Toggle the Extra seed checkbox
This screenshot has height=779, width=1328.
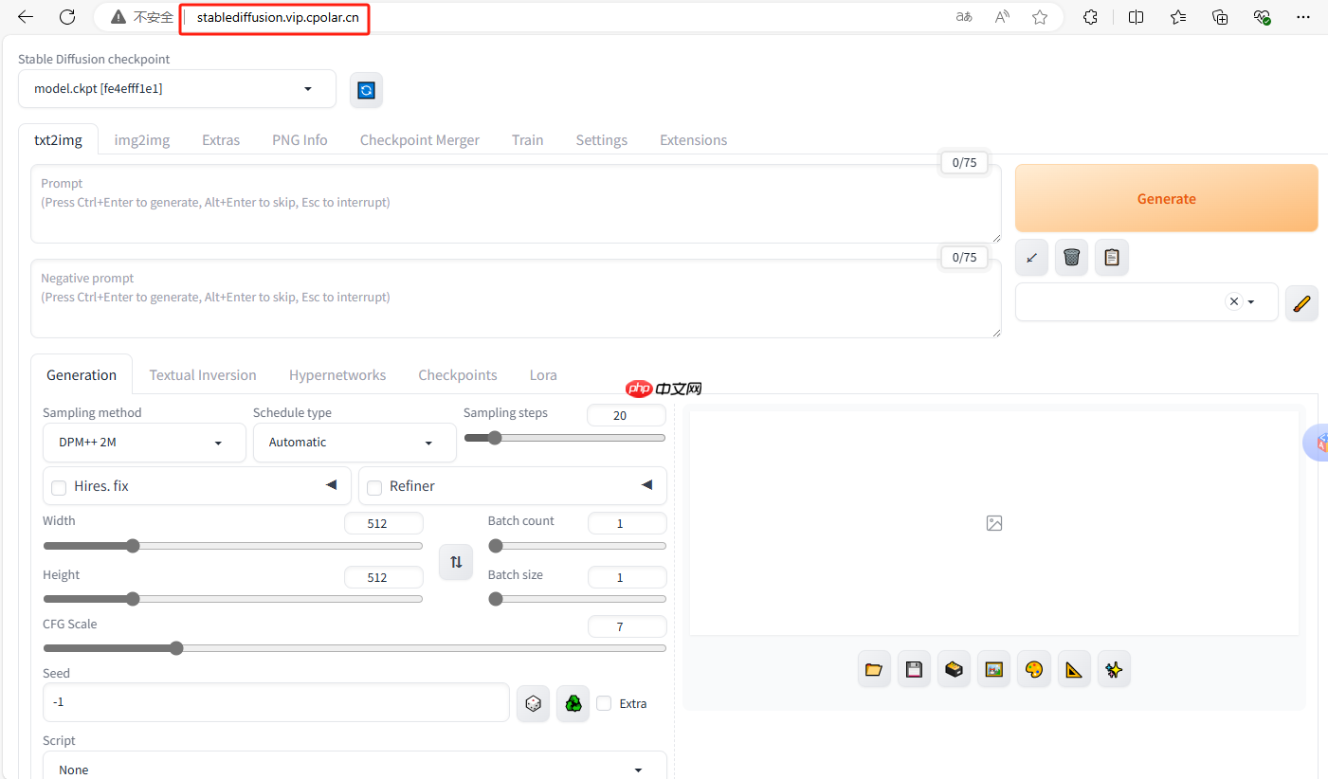click(x=604, y=703)
